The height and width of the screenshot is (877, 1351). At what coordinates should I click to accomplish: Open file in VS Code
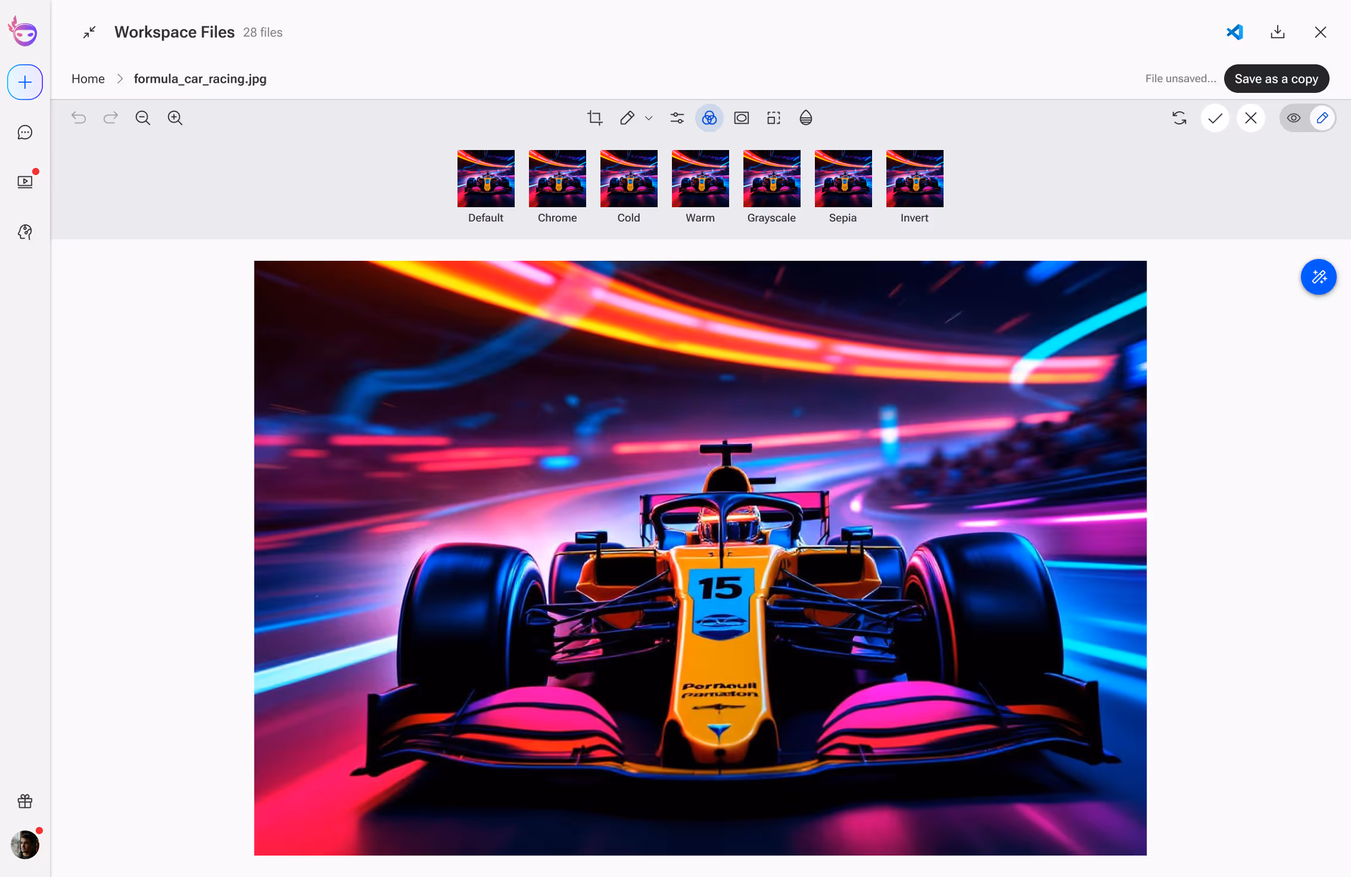tap(1234, 32)
